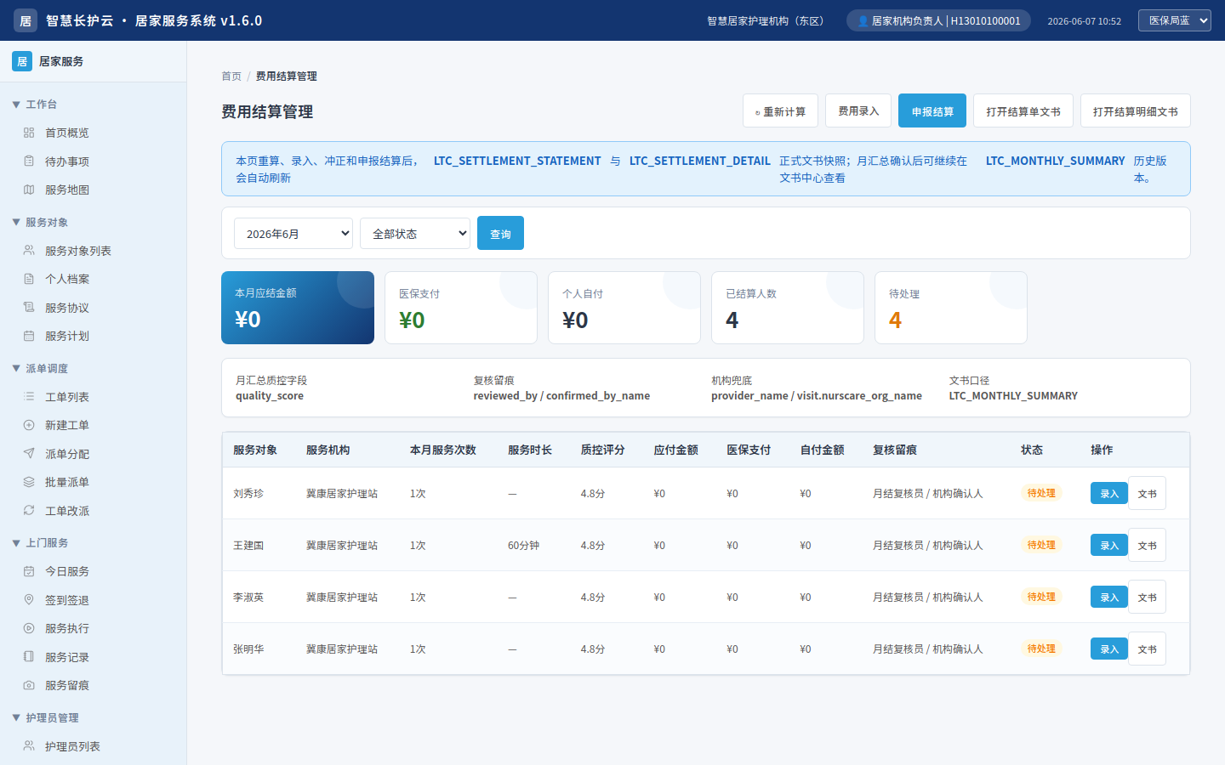Click the 派单分配 paper-plane icon
1225x765 pixels.
29,454
